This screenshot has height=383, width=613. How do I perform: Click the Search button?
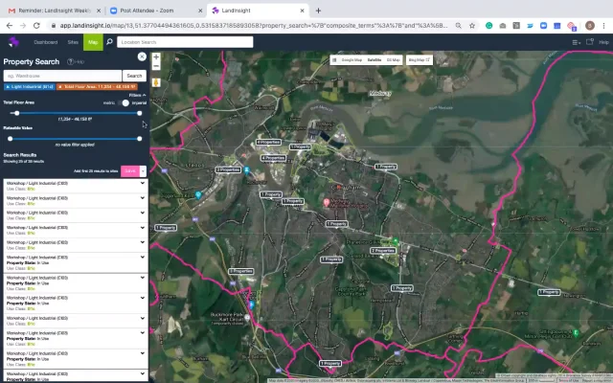(134, 75)
